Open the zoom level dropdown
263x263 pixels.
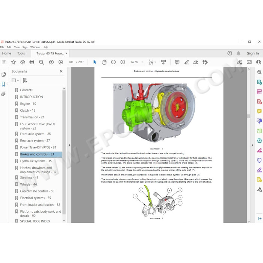142,62
